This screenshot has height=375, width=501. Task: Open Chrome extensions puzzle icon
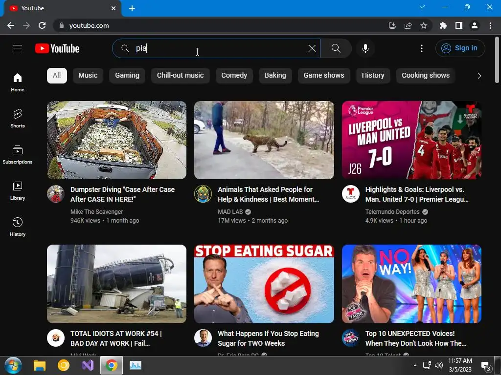[443, 25]
